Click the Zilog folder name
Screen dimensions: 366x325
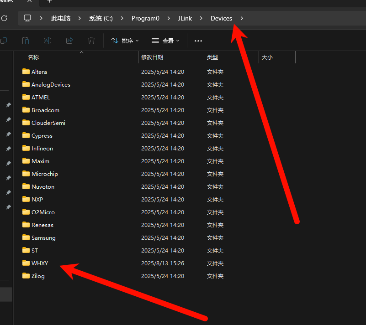point(38,276)
